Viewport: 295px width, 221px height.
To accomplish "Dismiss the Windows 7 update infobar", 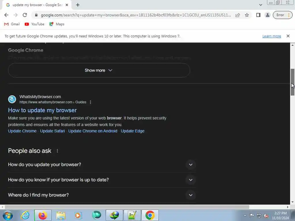I will pyautogui.click(x=288, y=36).
